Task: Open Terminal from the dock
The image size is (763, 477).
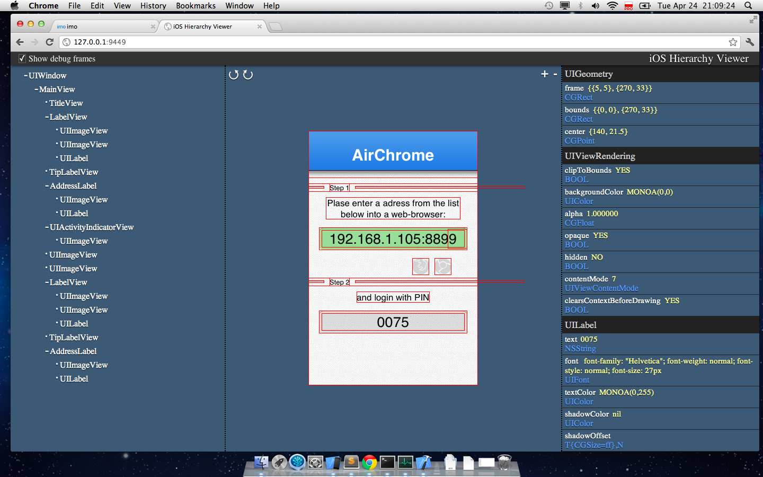Action: click(x=387, y=462)
